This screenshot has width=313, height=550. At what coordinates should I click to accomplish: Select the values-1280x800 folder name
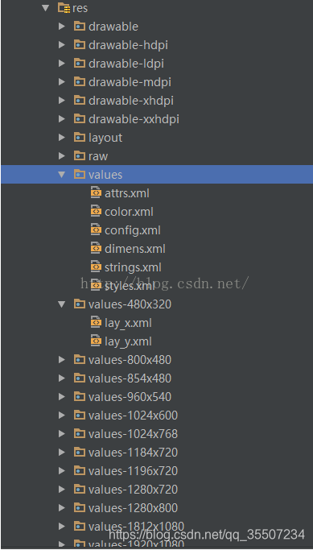[134, 508]
